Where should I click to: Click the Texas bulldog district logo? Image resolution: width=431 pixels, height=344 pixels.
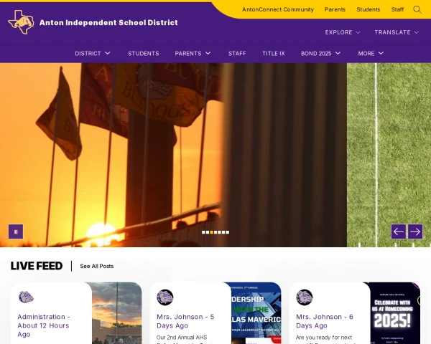(21, 22)
